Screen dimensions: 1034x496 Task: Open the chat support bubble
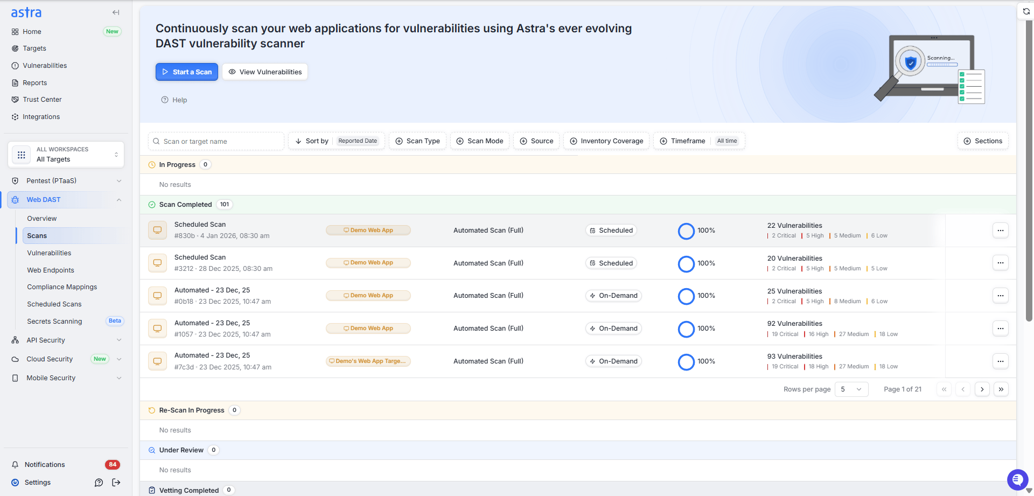[x=1017, y=479]
